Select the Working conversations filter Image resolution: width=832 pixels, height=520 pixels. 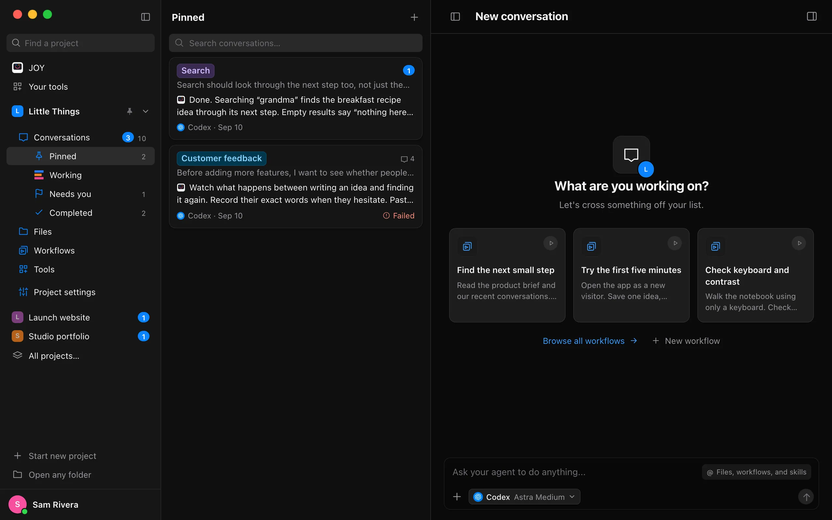[x=81, y=175]
